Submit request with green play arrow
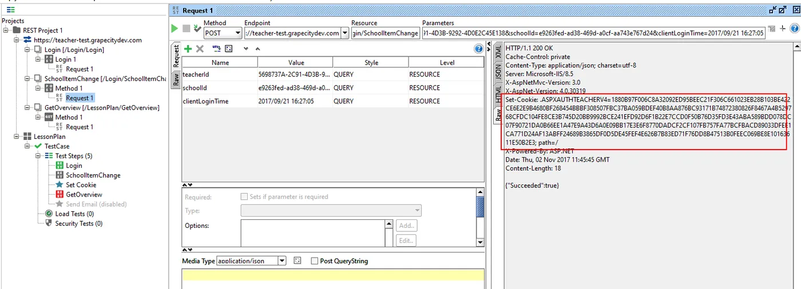 pyautogui.click(x=175, y=28)
